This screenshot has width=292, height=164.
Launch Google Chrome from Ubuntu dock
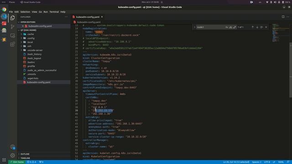(x=4, y=9)
